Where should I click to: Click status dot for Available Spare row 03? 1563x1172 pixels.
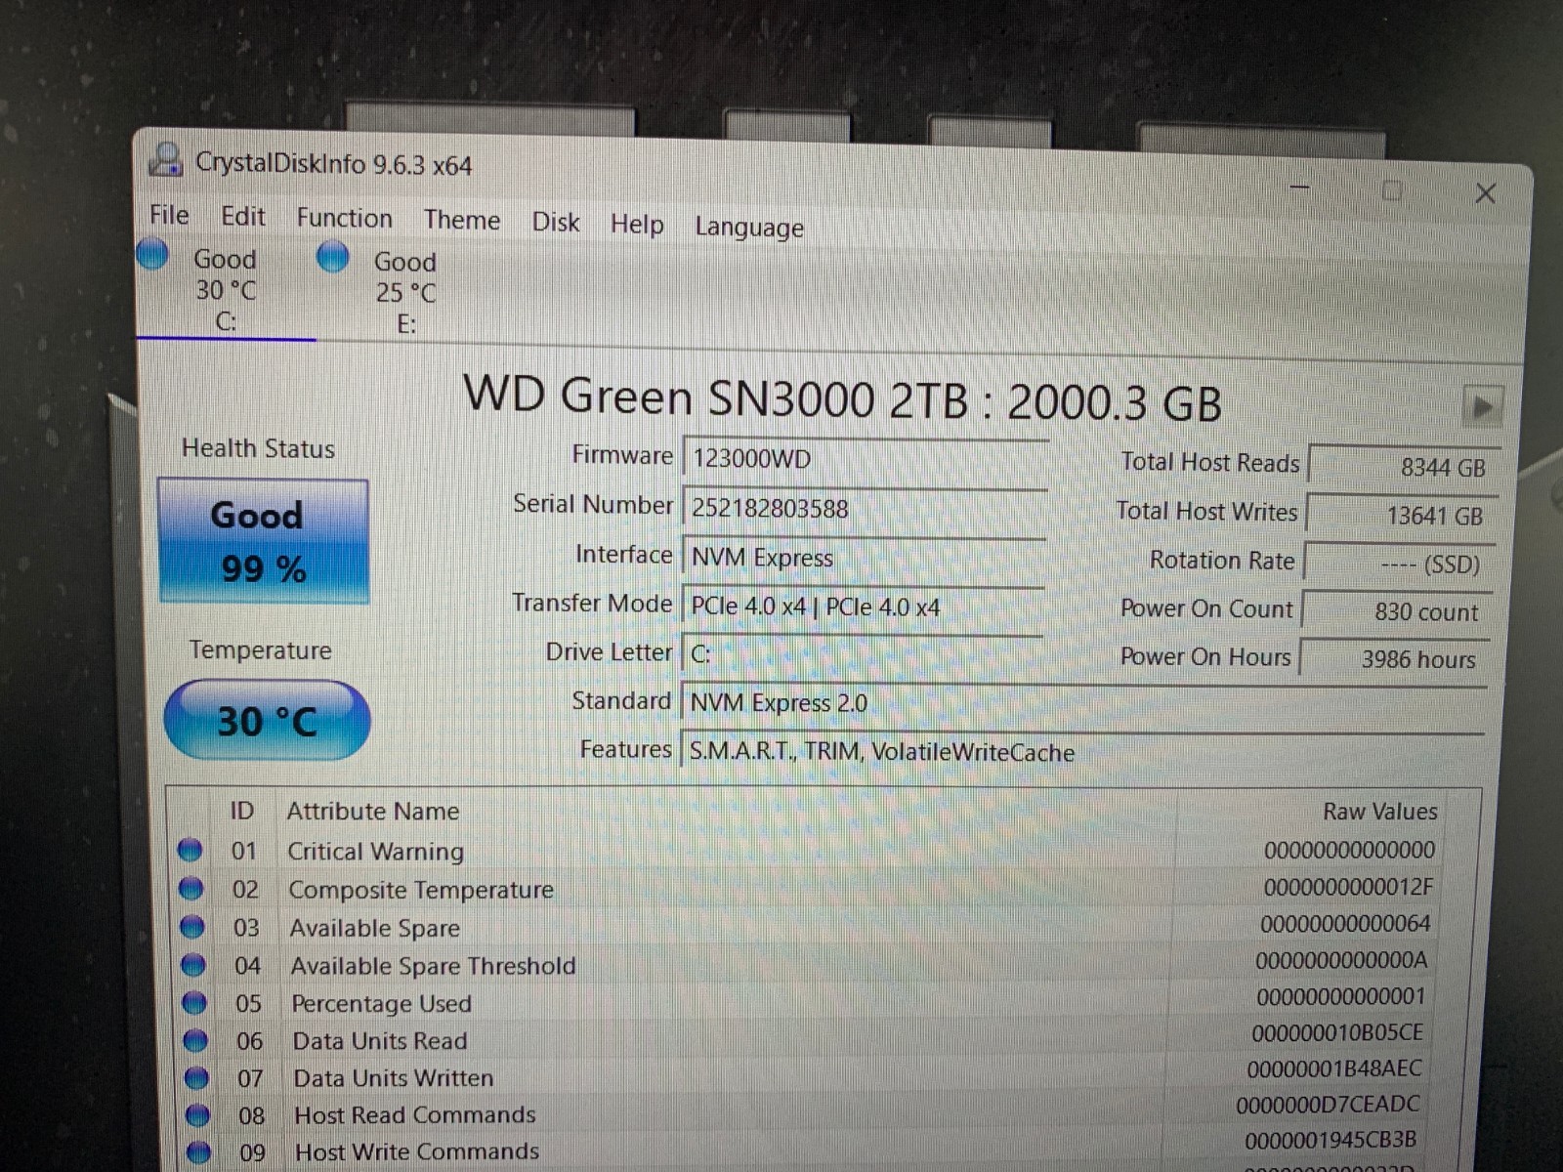[192, 927]
